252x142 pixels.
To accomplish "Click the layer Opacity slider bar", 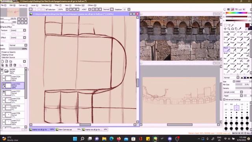I will [x=18, y=49].
